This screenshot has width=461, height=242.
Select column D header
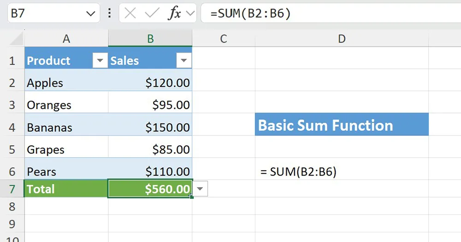coord(342,39)
